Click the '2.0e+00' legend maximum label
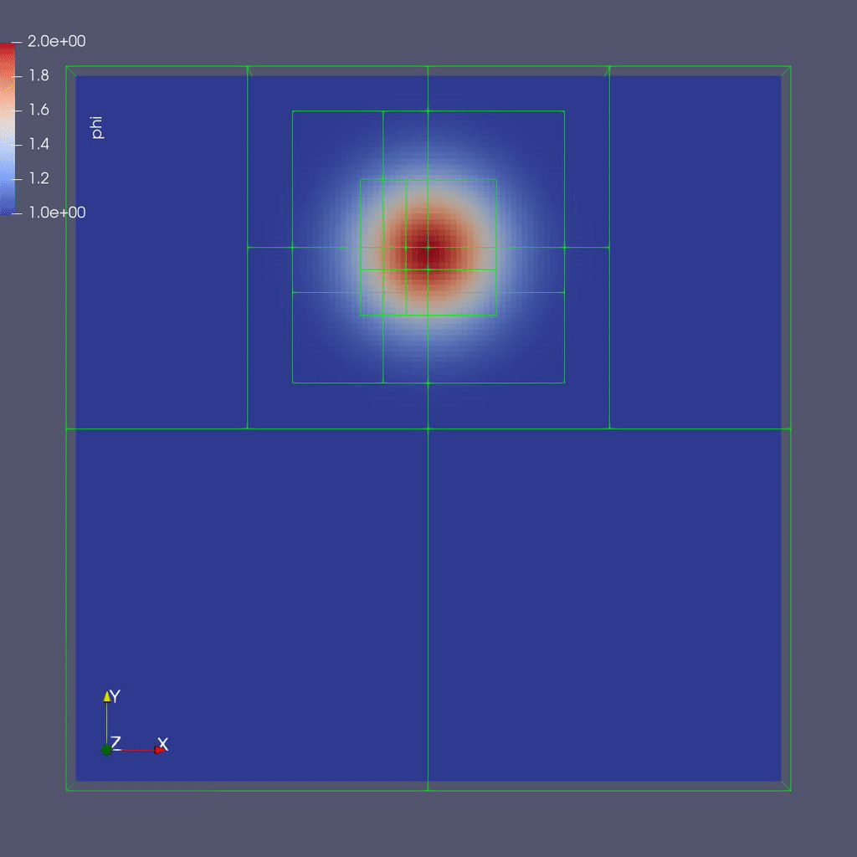This screenshot has width=857, height=857. [57, 41]
